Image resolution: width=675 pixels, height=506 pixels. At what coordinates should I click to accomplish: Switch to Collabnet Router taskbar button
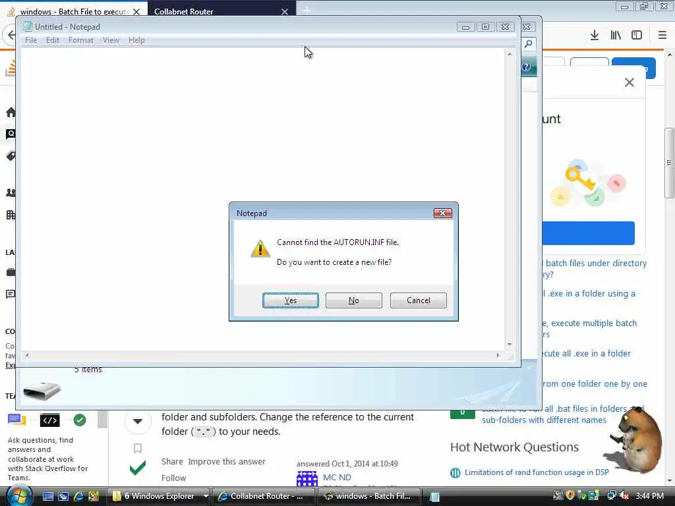click(x=264, y=496)
